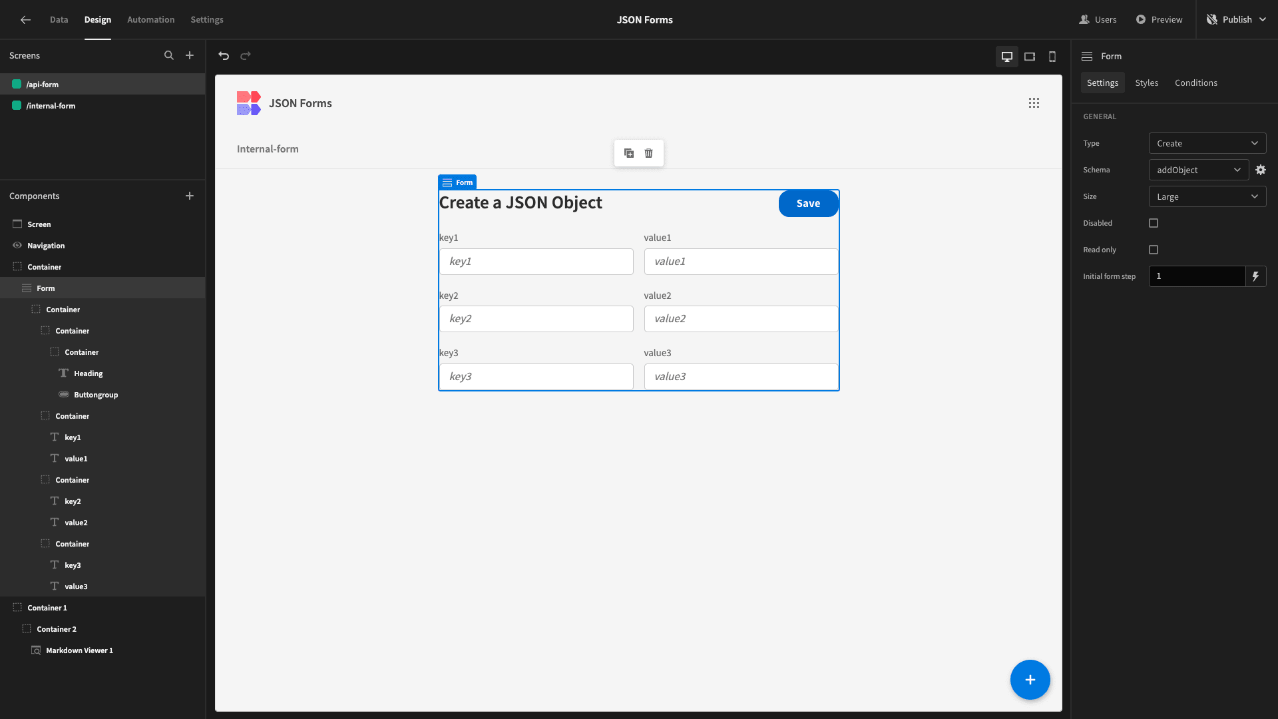Switch to the Styles tab
This screenshot has width=1278, height=719.
1146,83
